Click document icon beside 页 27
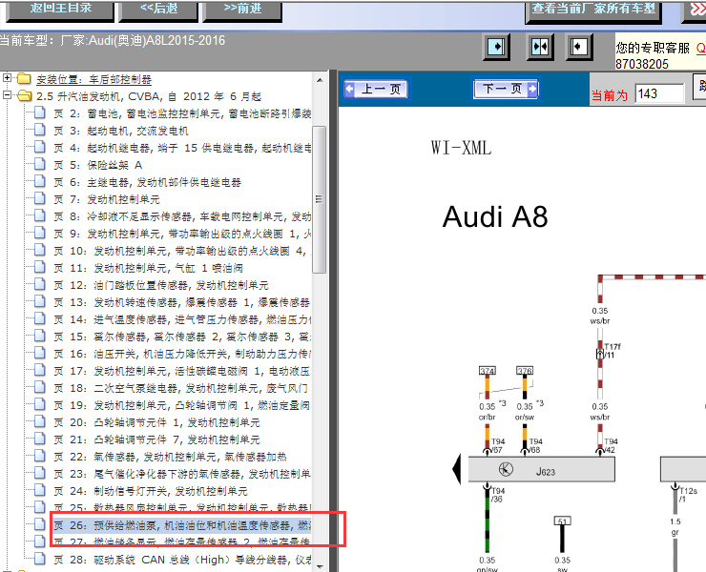 (x=40, y=541)
